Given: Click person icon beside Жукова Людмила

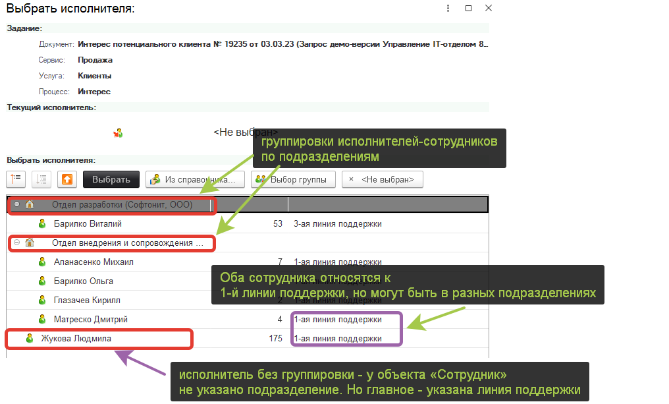Looking at the screenshot, I should (x=29, y=339).
